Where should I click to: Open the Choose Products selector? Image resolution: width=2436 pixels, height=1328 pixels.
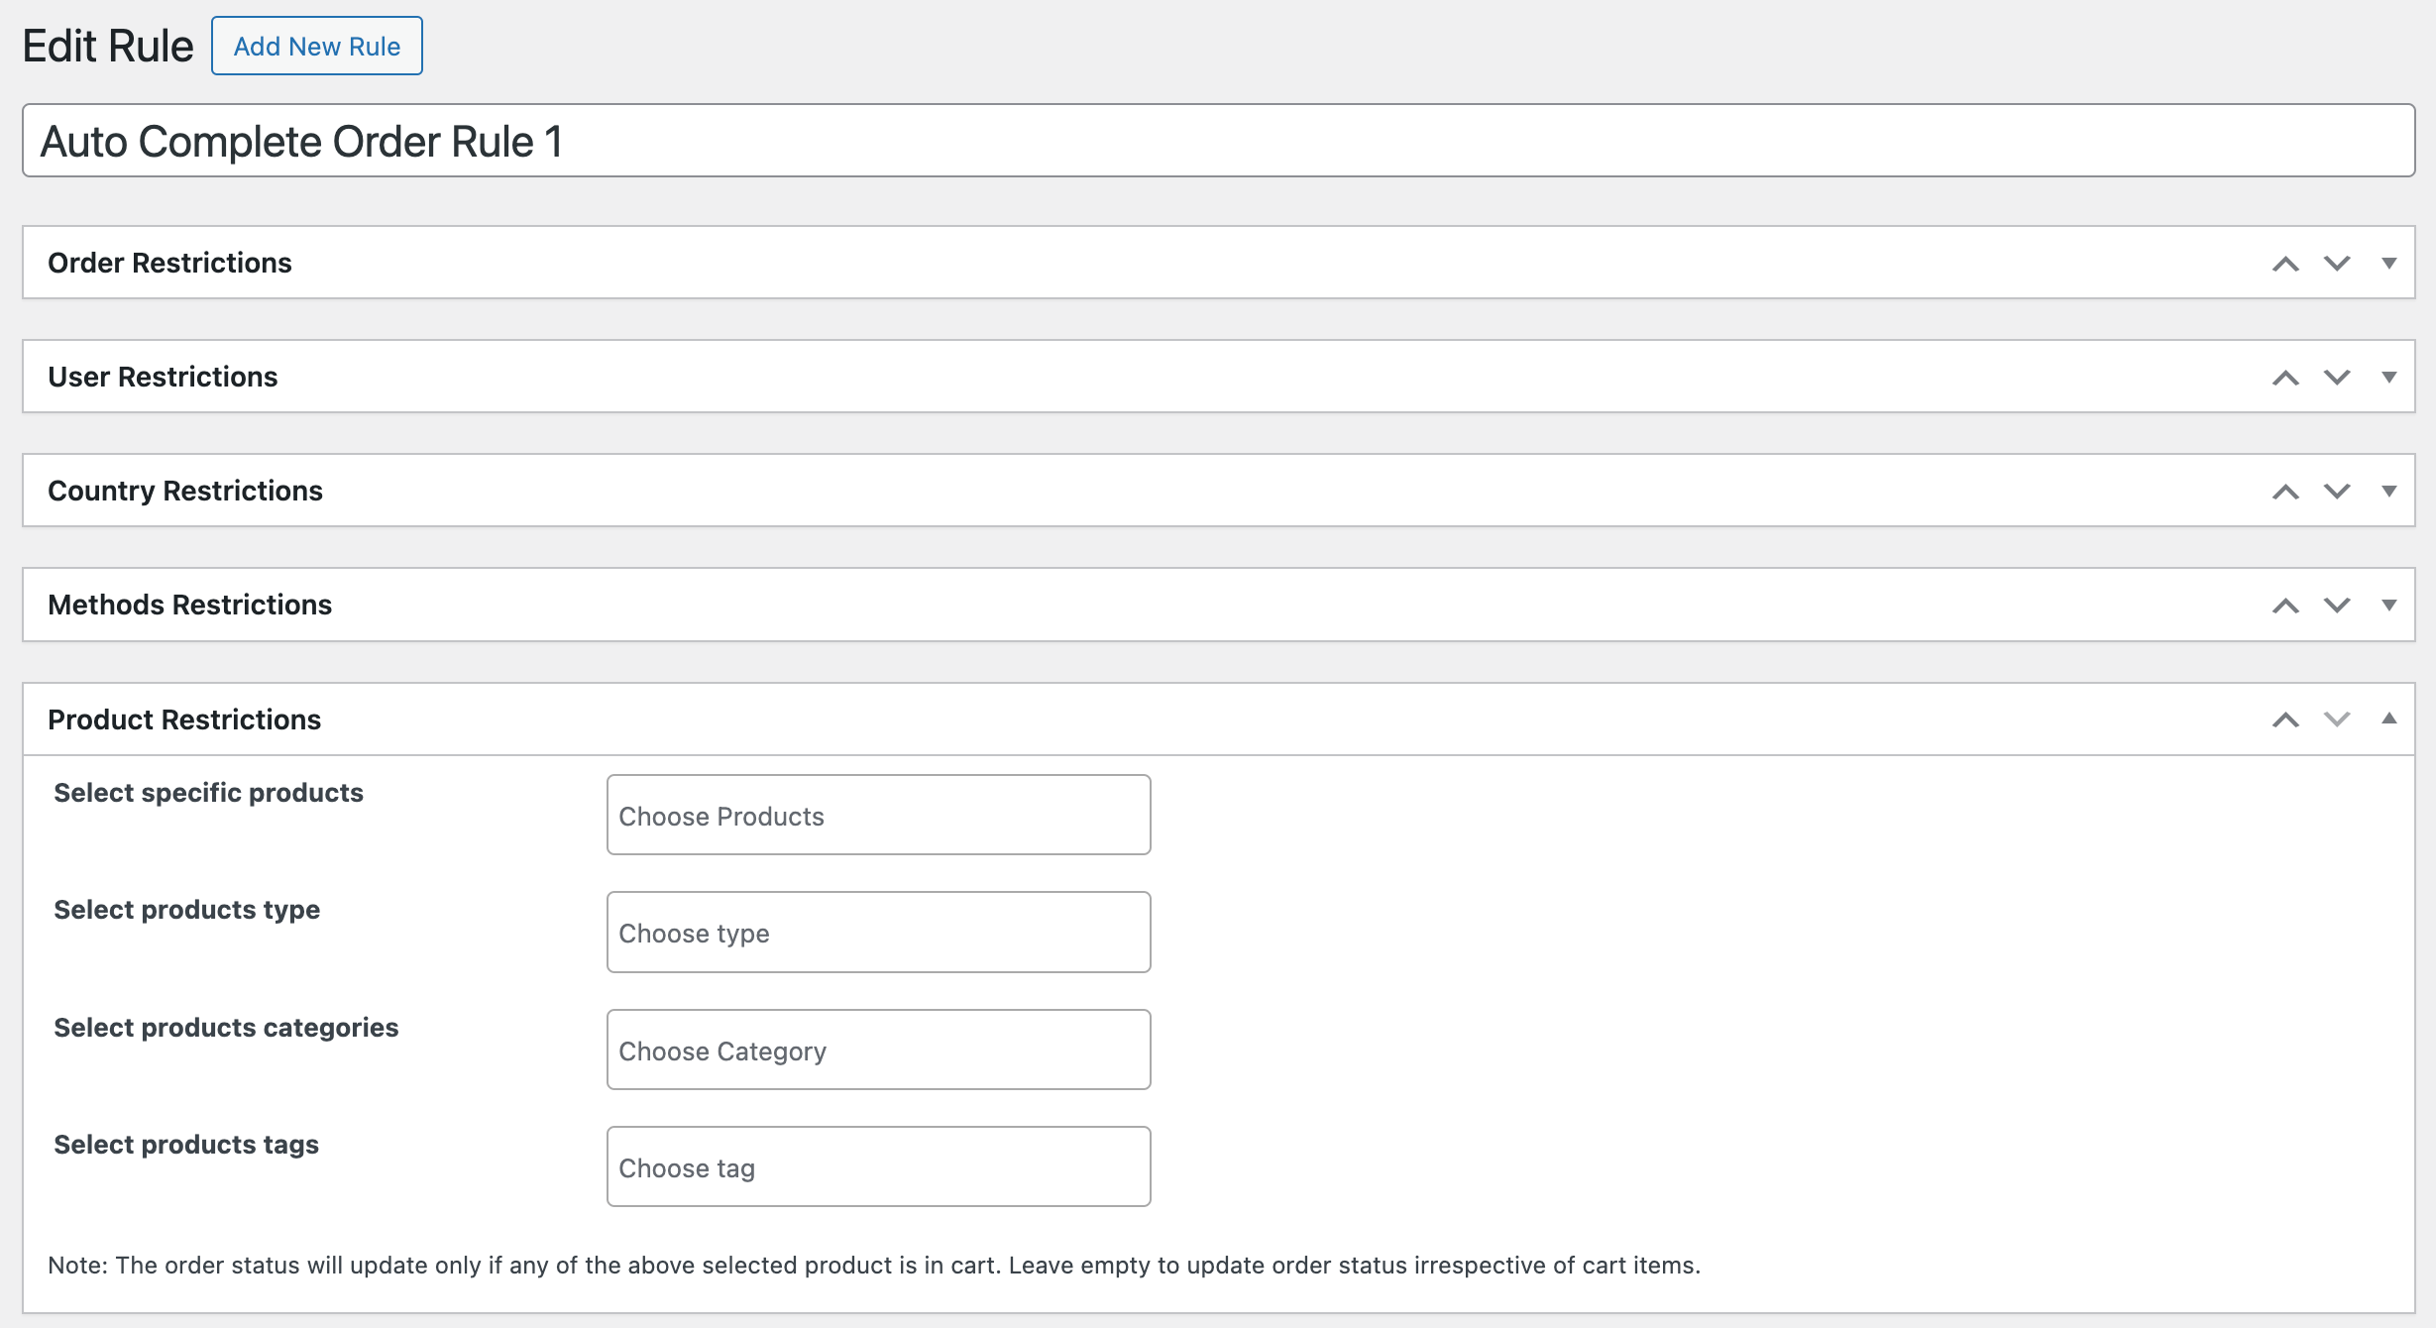877,815
